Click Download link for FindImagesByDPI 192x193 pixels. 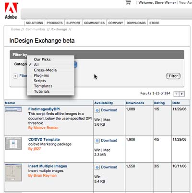pos(109,110)
